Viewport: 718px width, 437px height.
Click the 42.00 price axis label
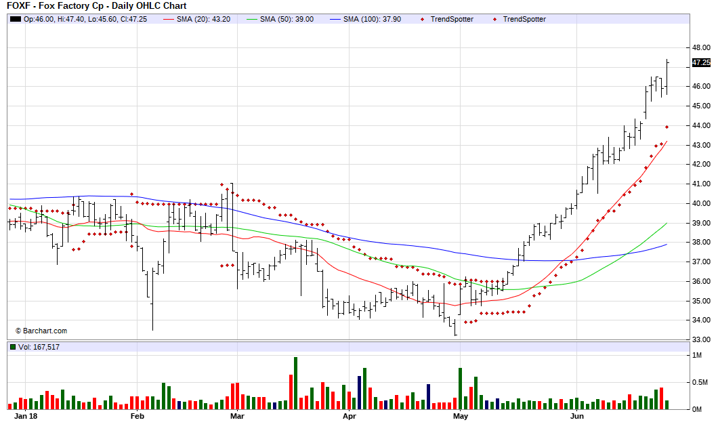coord(702,164)
